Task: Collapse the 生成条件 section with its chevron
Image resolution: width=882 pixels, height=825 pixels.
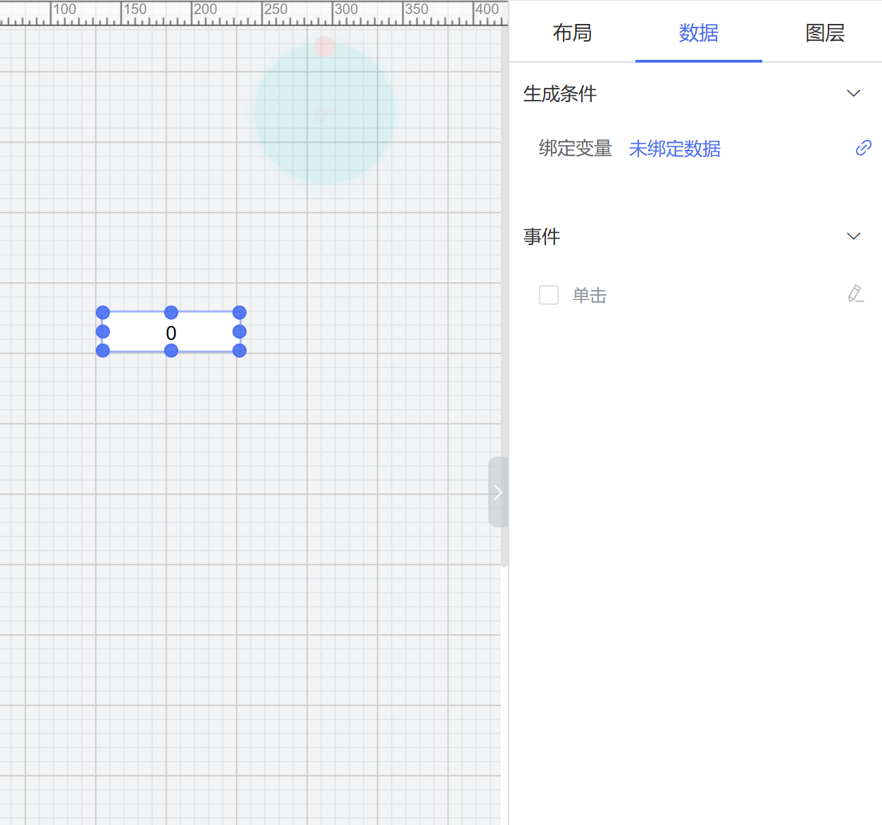Action: coord(853,94)
